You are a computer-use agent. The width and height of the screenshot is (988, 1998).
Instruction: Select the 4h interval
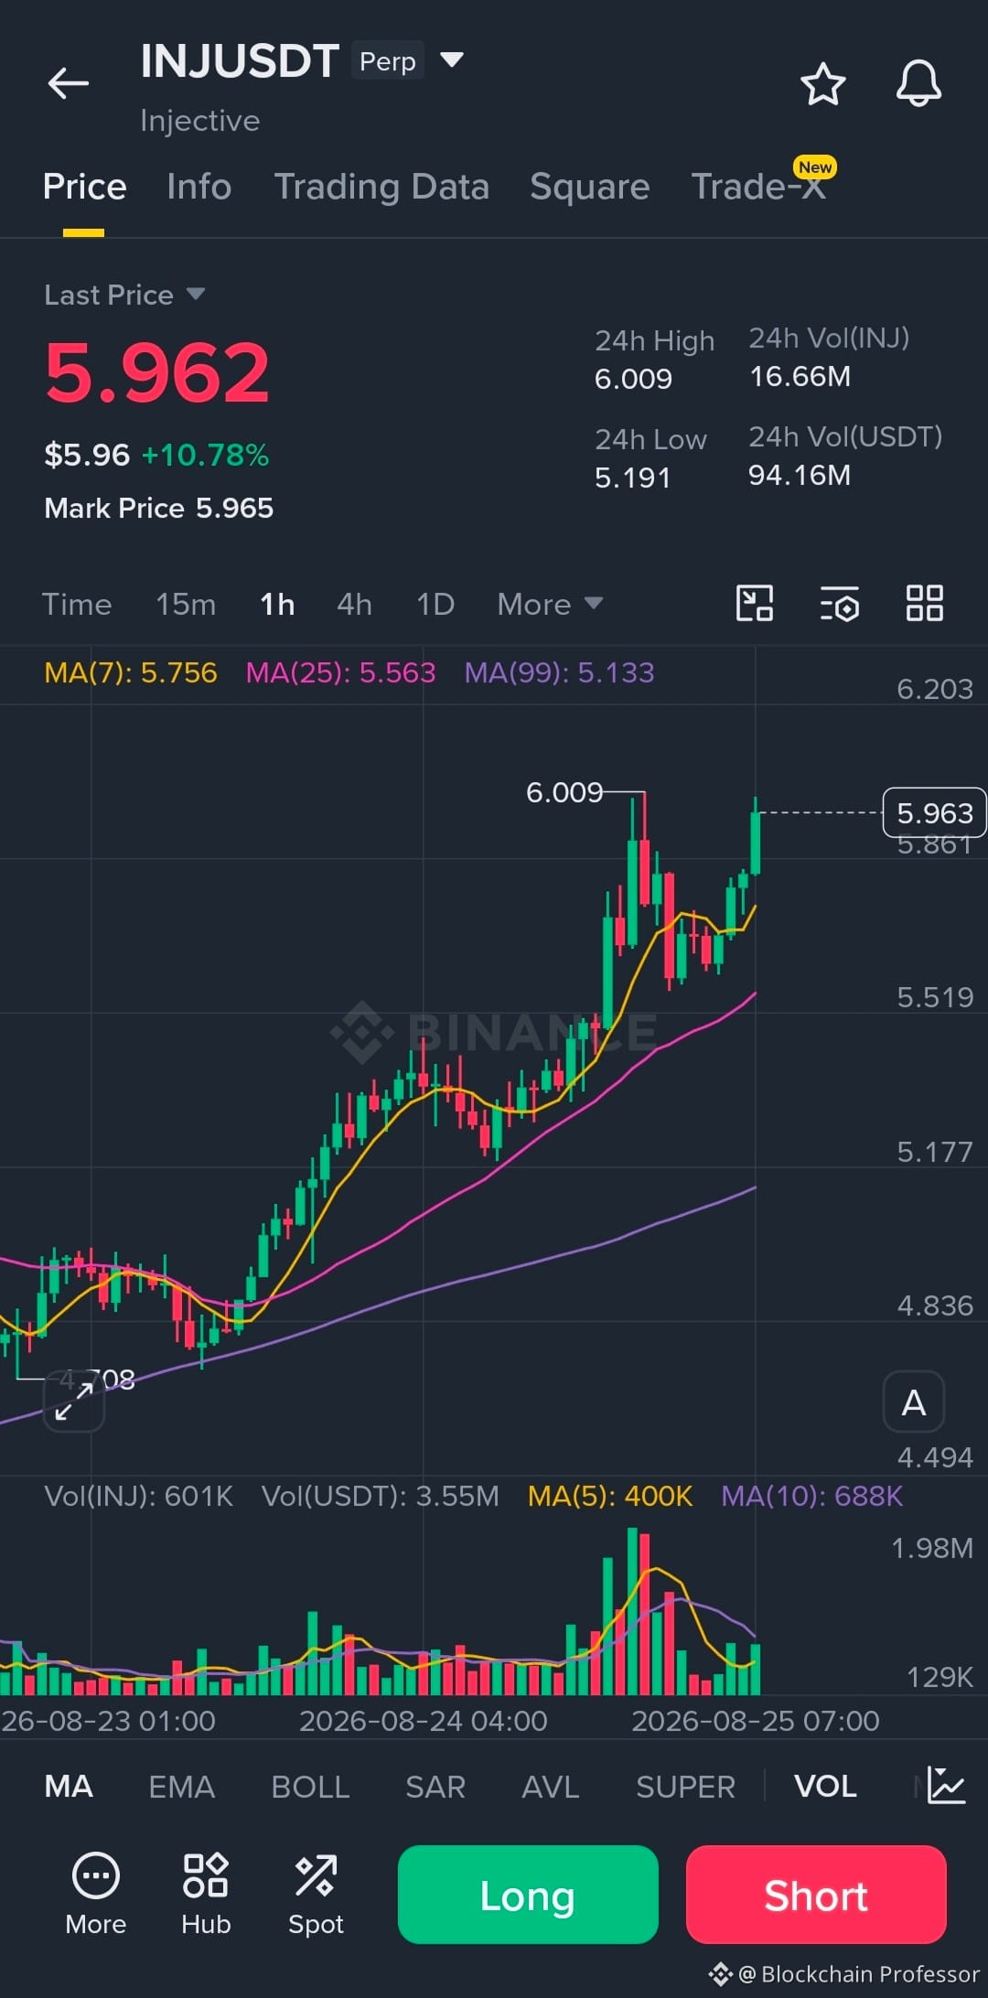[354, 604]
